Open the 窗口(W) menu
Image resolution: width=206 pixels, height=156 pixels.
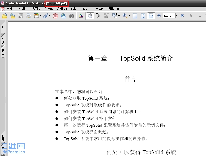pos(101,9)
